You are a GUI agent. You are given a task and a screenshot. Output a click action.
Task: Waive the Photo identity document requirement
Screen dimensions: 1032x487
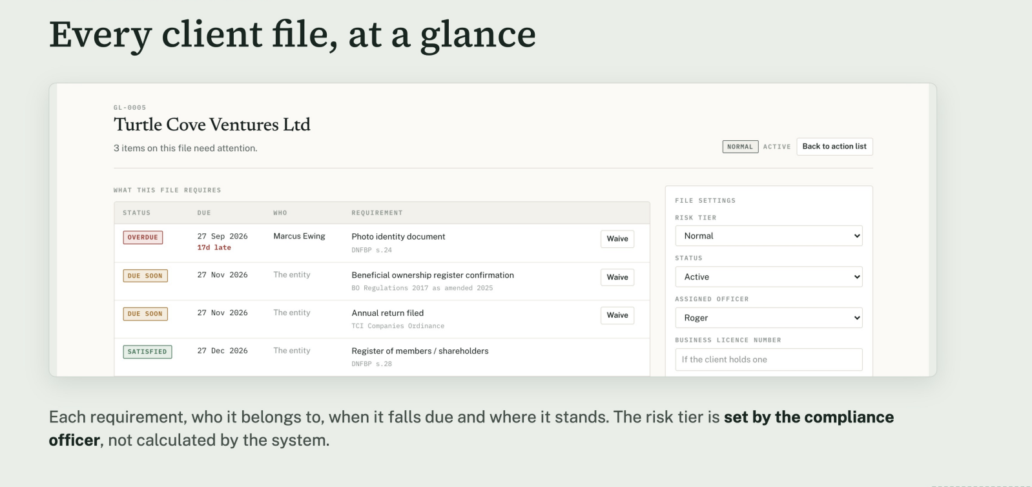[617, 239]
